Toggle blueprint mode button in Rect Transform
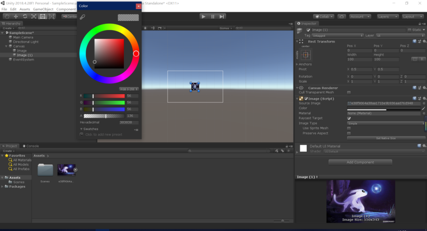This screenshot has height=231, width=427. click(x=415, y=59)
